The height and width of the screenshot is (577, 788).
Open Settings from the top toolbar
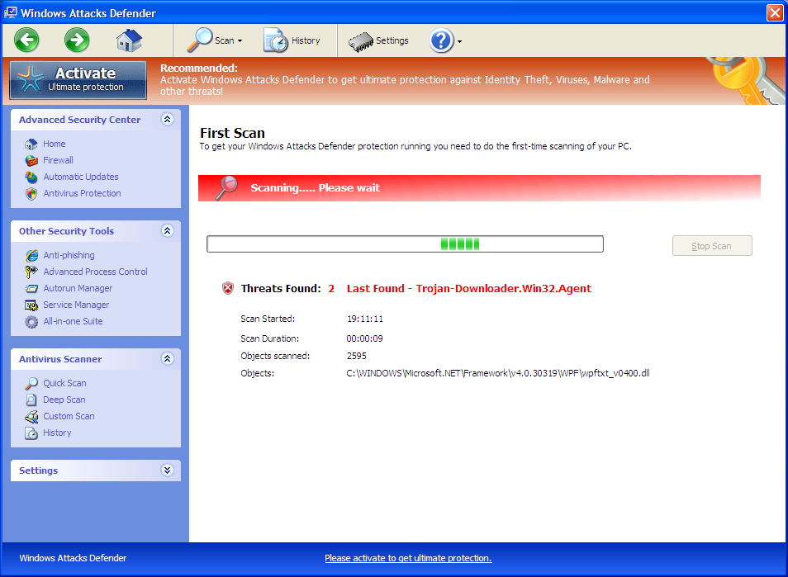tap(378, 40)
